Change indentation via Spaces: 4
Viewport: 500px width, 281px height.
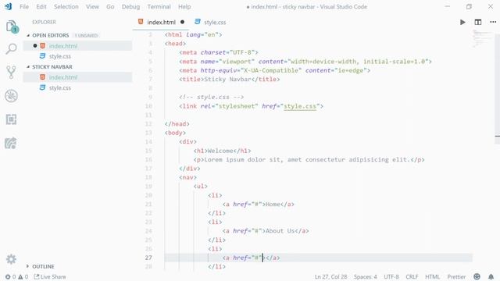click(x=365, y=277)
